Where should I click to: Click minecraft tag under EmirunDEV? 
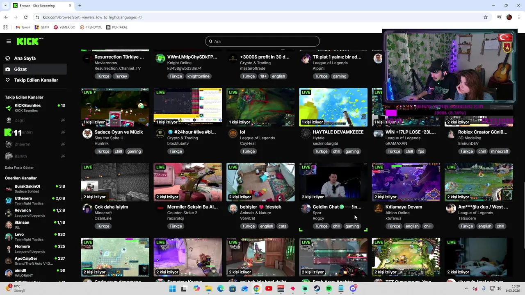[500, 151]
